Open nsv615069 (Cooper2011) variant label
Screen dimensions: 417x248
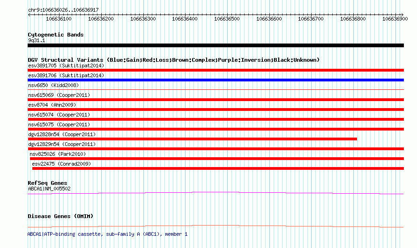tap(59, 95)
